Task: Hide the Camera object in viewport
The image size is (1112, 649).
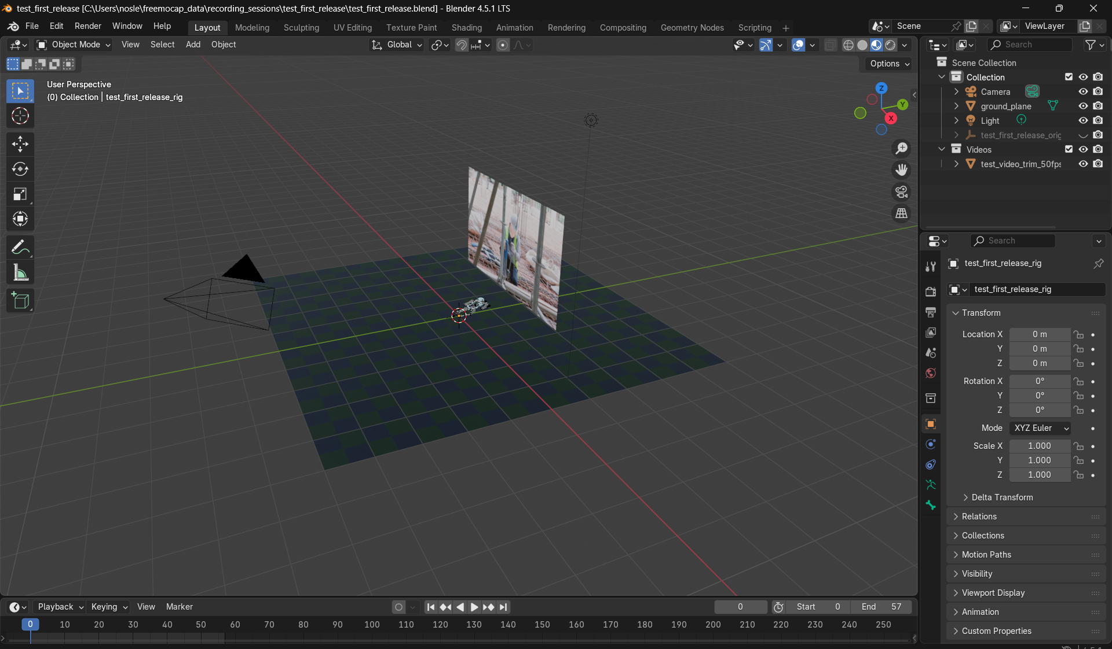Action: click(1083, 91)
